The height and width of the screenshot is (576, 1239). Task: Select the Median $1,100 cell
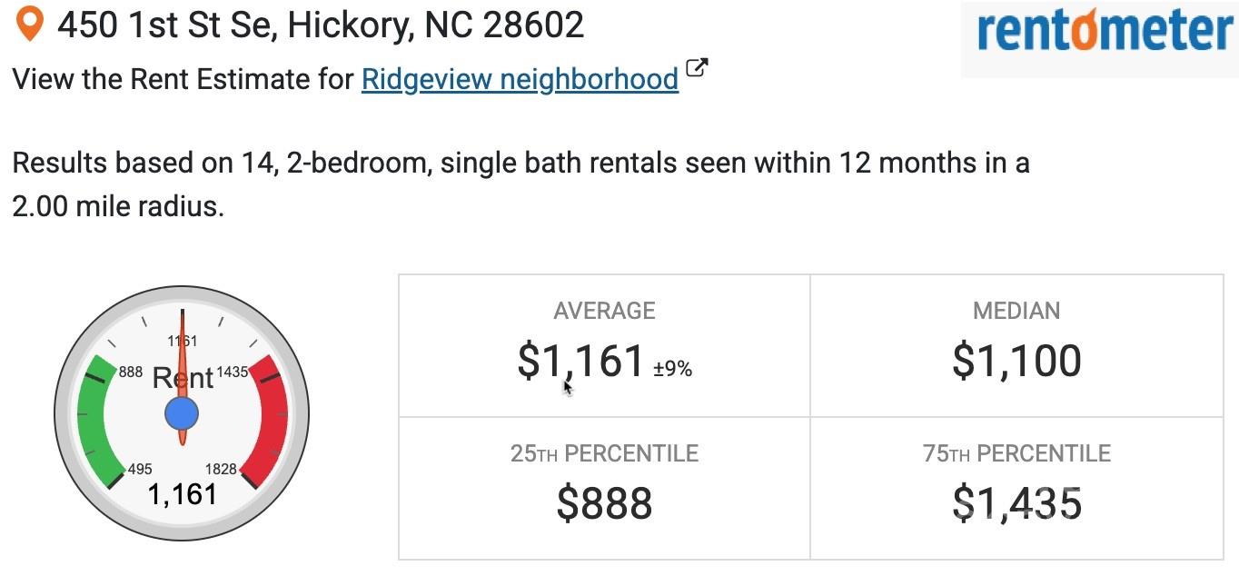(1016, 346)
